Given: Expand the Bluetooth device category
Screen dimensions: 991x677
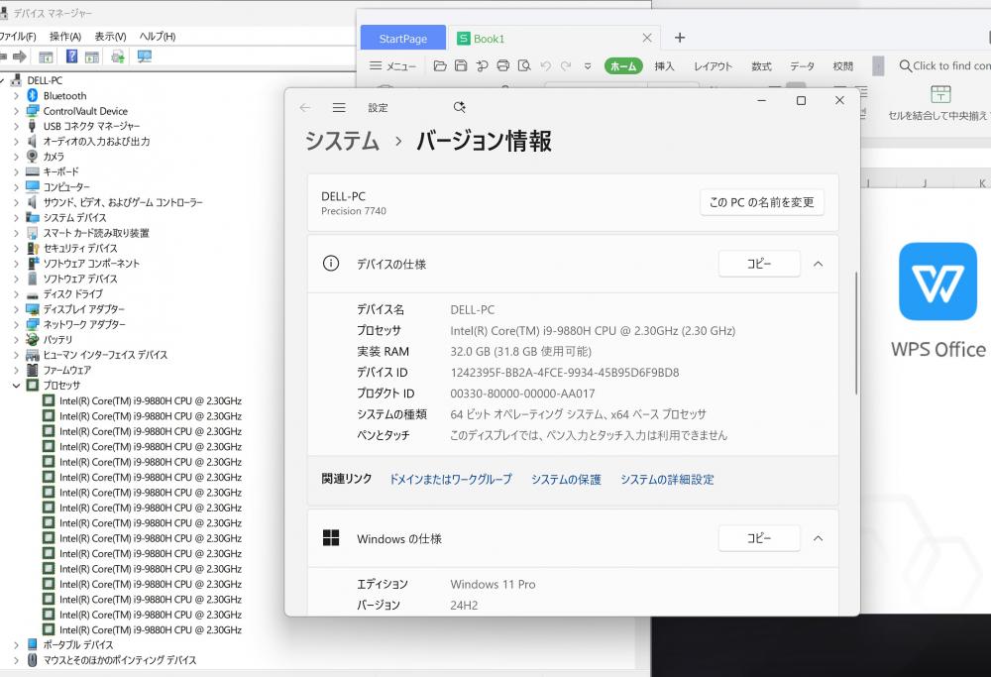Looking at the screenshot, I should 16,96.
